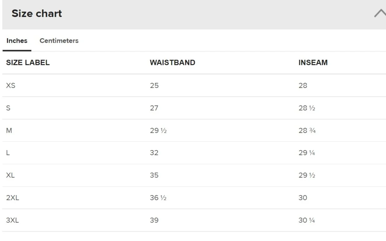Click waistband value 36 ½ for 2XL

(158, 198)
